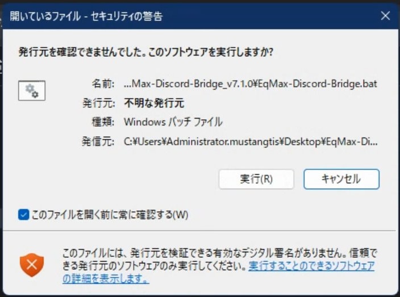Viewport: 400px width, 297px height.
Task: Click the dialog title 開いているファイル - セキュリティの警告
Action: [x=86, y=16]
